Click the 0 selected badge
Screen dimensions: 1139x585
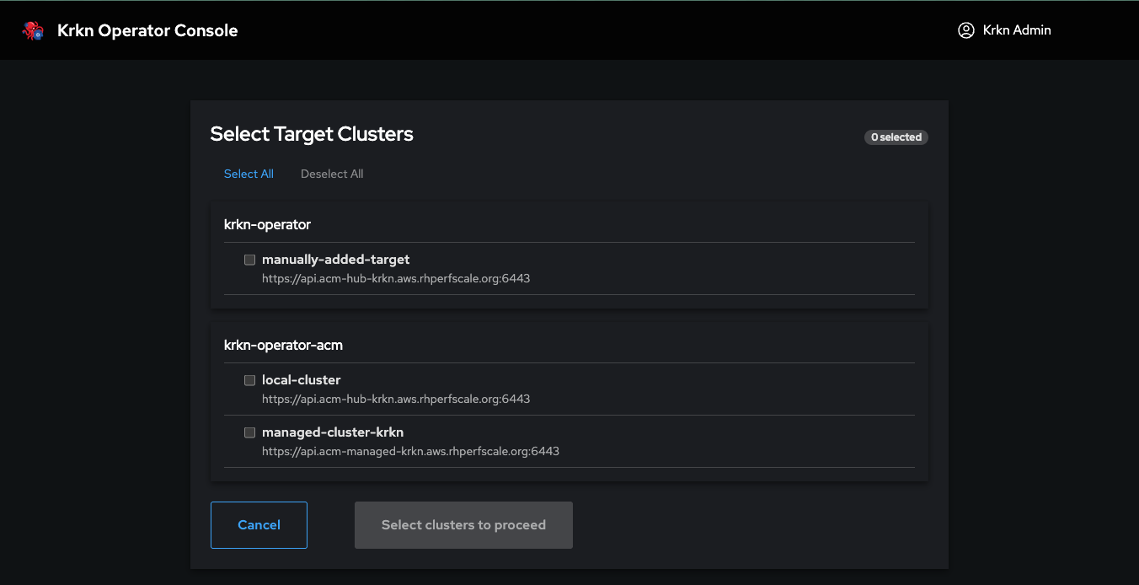896,137
